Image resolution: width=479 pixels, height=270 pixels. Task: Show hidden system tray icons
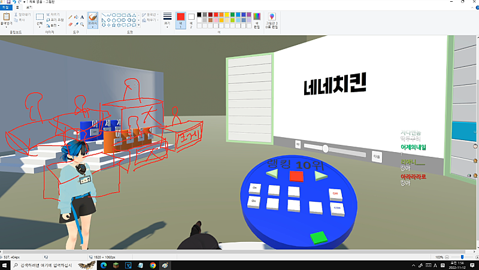(x=414, y=265)
